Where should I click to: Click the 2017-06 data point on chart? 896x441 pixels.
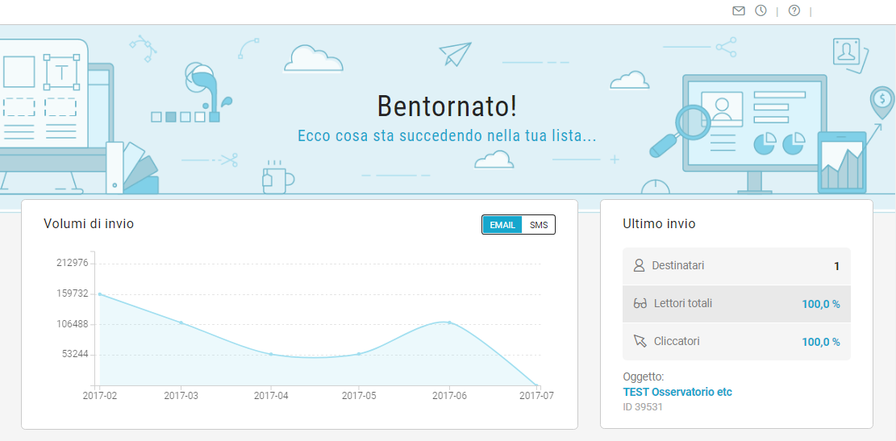(x=449, y=322)
